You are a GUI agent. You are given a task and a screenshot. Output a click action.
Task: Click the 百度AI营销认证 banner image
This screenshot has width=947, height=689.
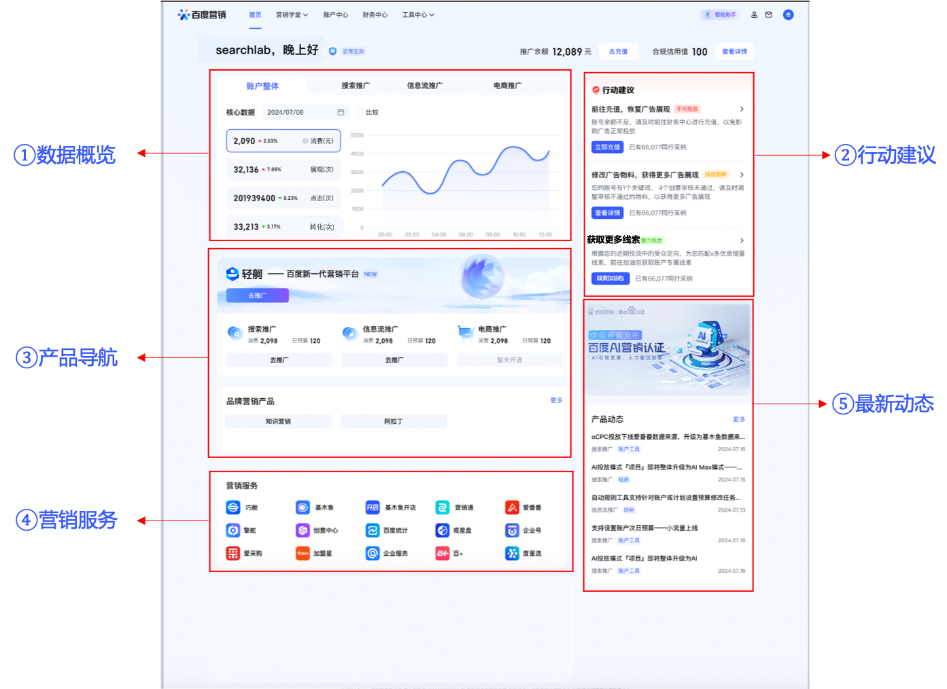point(667,349)
